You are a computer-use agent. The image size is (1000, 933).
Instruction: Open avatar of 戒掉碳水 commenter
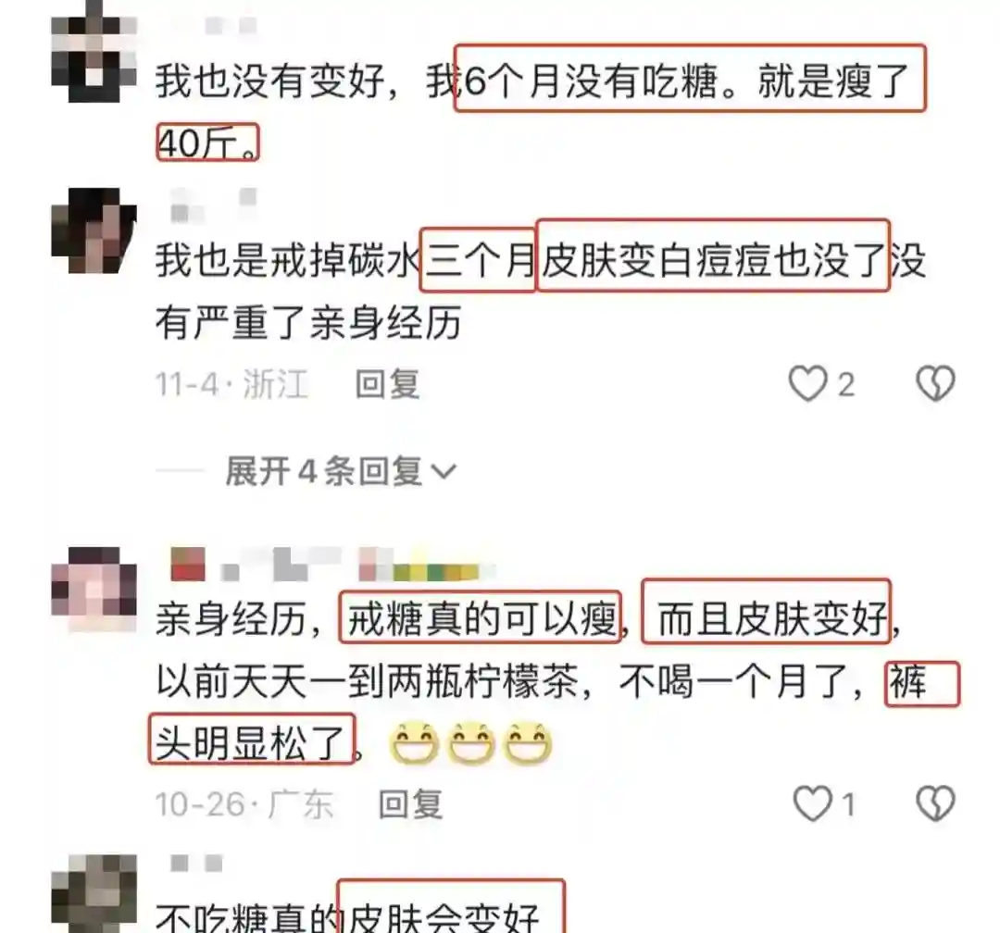pyautogui.click(x=94, y=230)
